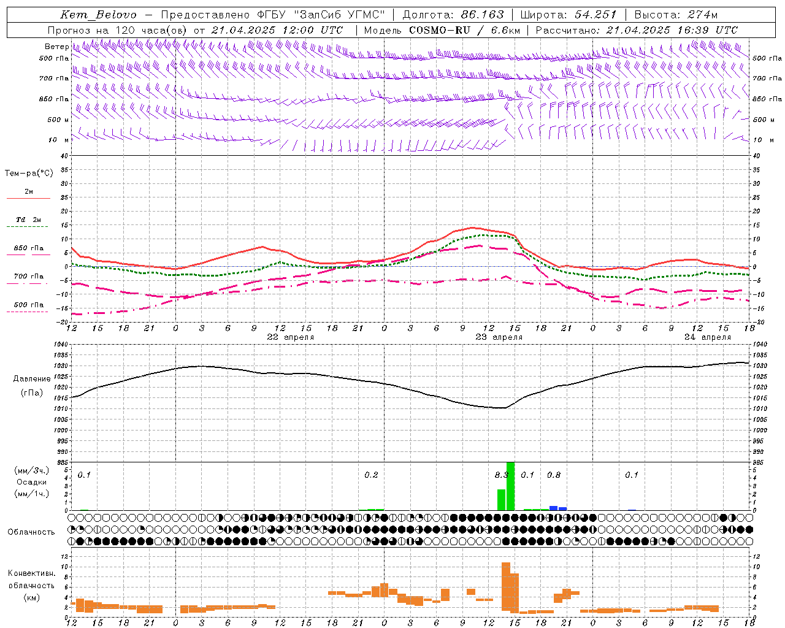
Task: Click the 0.2 precipitation total
Action: [x=371, y=475]
